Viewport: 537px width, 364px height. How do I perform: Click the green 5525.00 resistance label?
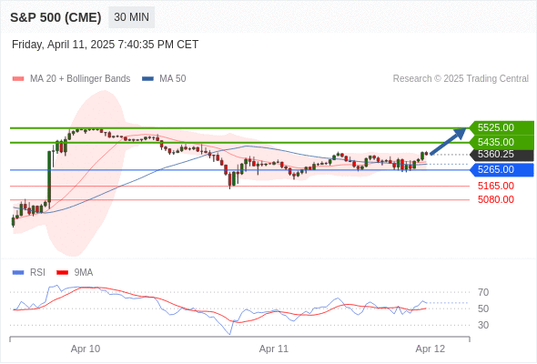click(x=502, y=127)
